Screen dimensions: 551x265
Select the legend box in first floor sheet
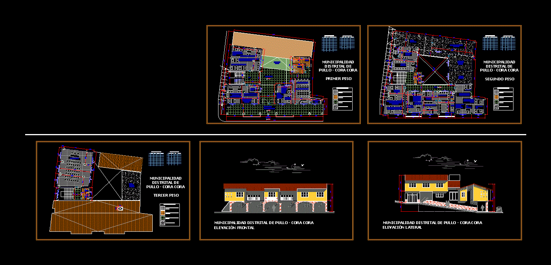tap(343, 99)
